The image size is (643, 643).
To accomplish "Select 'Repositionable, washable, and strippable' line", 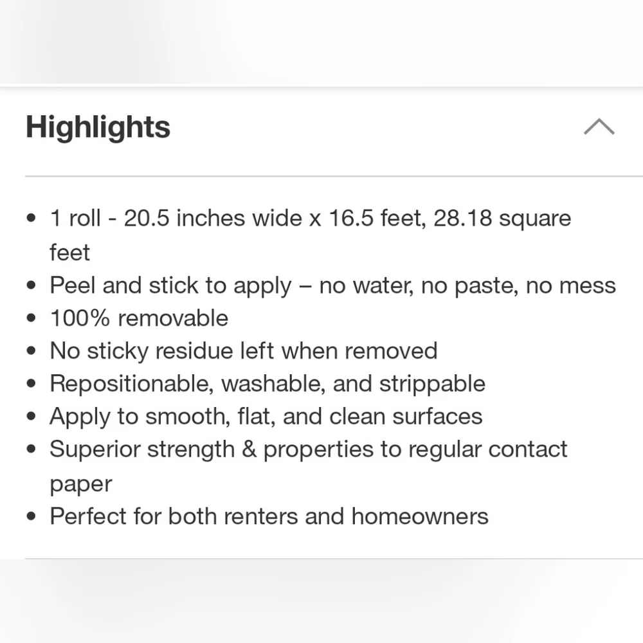I will coord(267,385).
